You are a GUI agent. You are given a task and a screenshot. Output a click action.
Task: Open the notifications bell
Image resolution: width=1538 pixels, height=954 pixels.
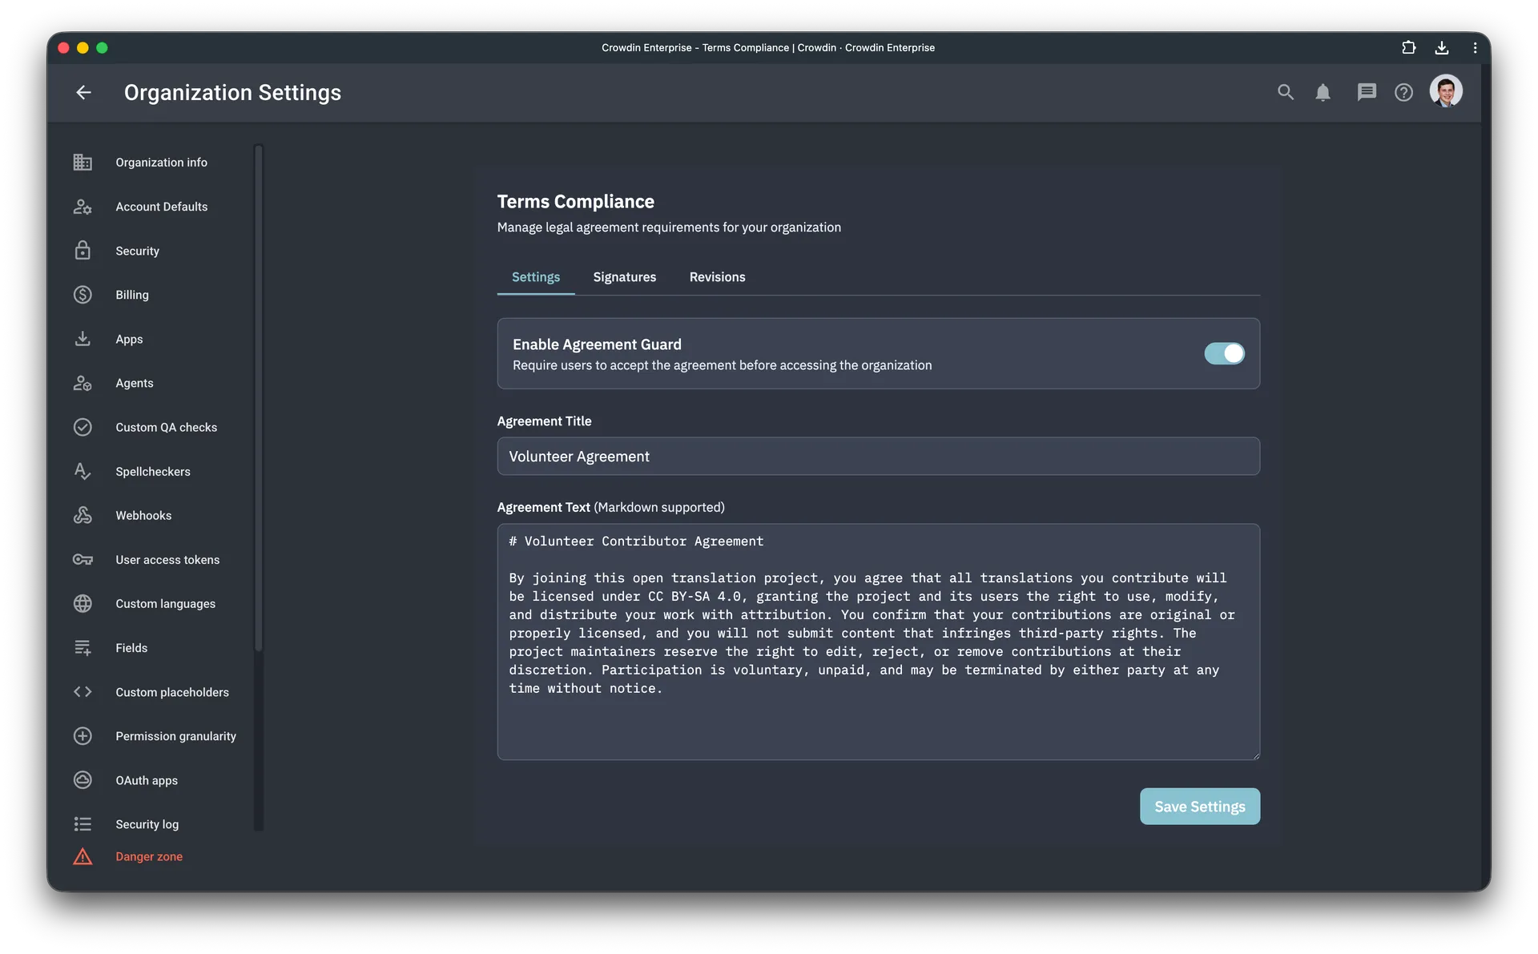coord(1323,92)
